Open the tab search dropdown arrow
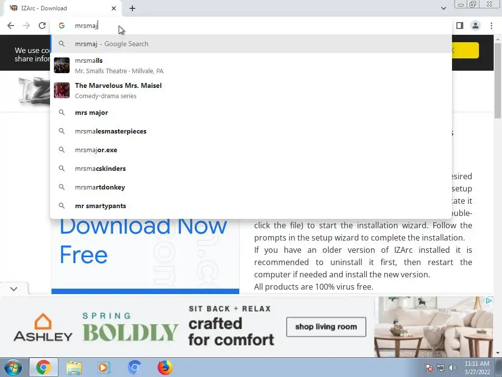This screenshot has height=377, width=502. pyautogui.click(x=443, y=8)
